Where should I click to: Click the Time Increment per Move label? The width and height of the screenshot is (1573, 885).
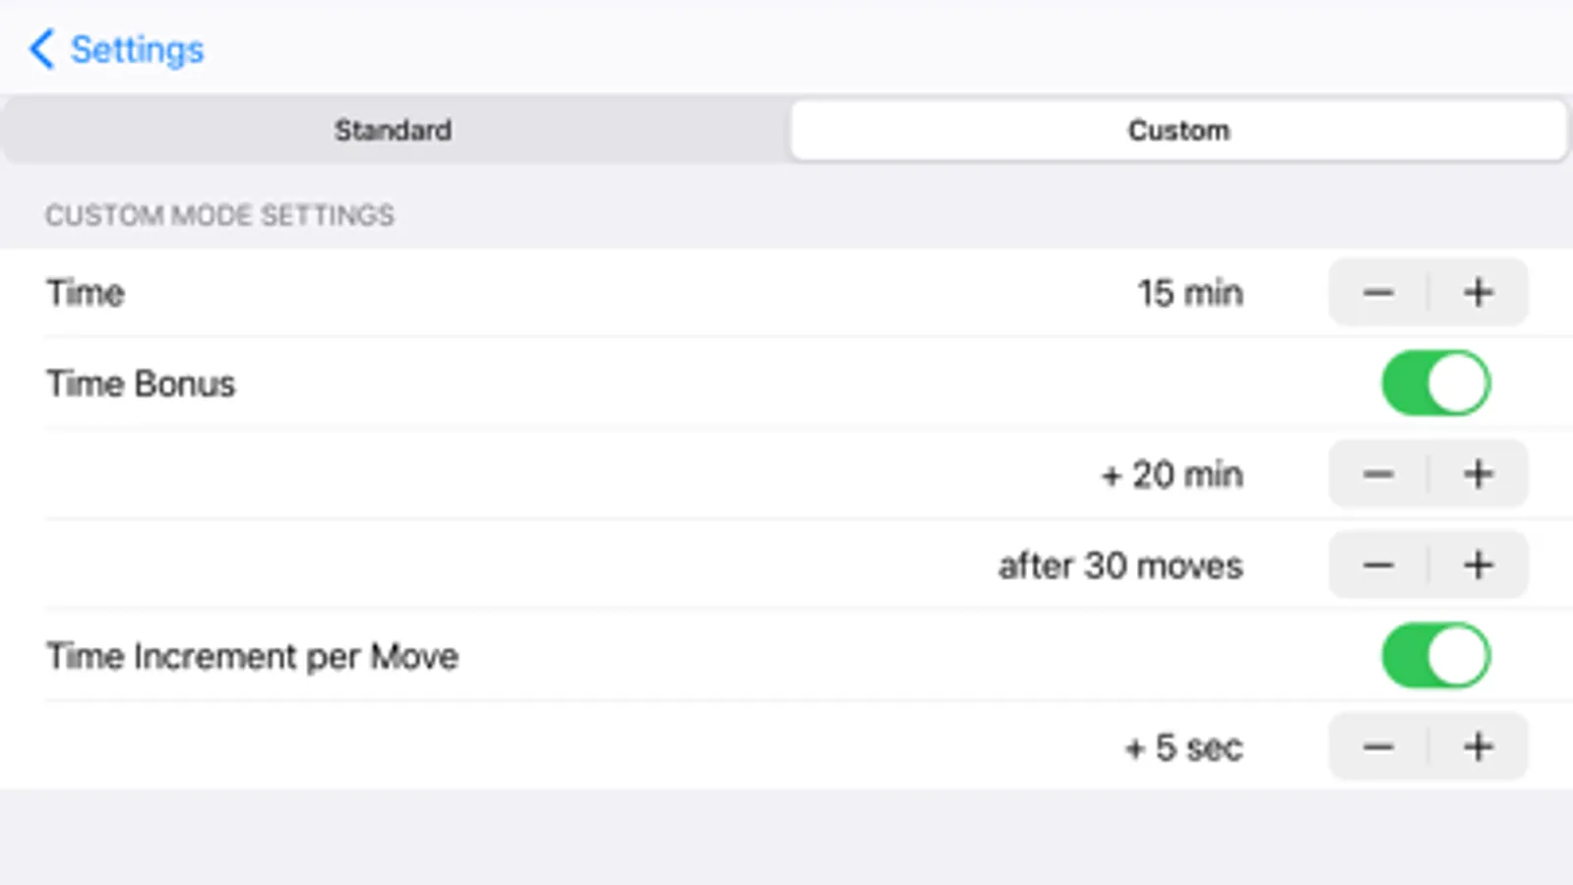pos(252,657)
